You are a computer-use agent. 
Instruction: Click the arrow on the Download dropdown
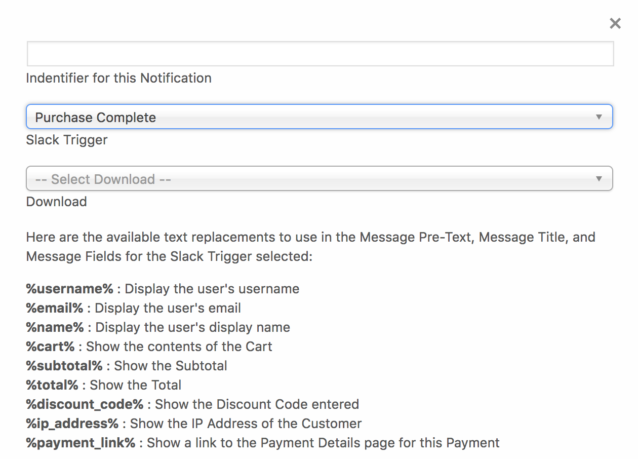[x=599, y=179]
